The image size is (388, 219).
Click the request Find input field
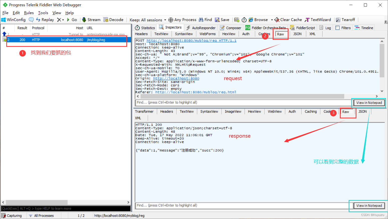click(x=244, y=102)
